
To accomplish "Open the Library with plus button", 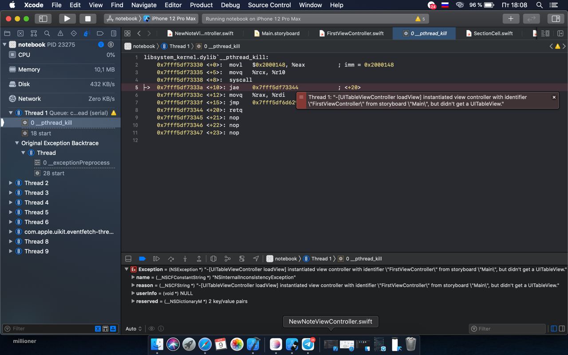I will click(x=511, y=19).
